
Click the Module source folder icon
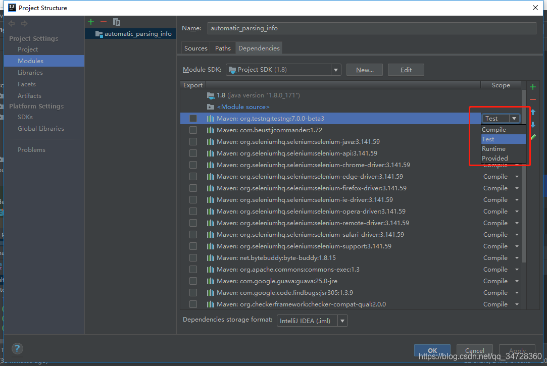210,107
